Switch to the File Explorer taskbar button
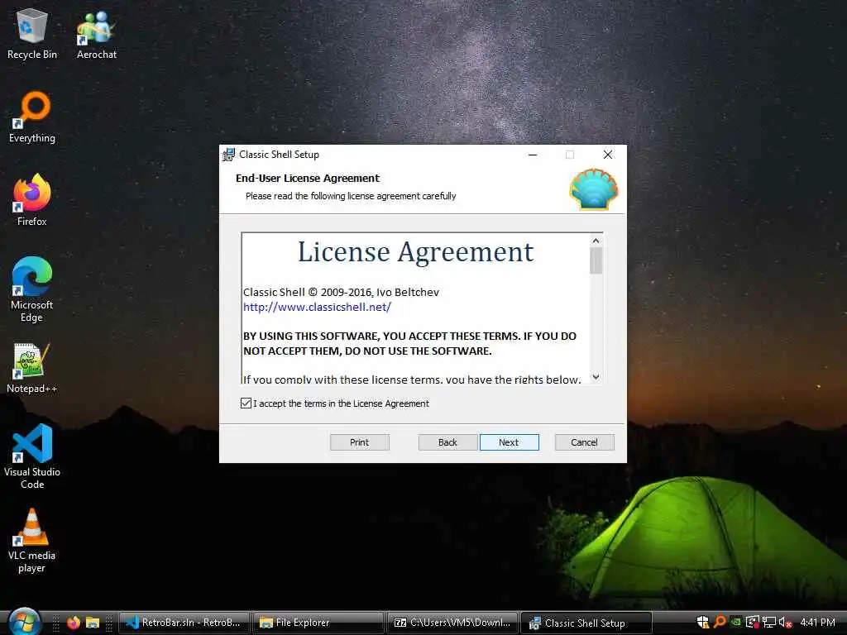847x635 pixels. coord(318,623)
